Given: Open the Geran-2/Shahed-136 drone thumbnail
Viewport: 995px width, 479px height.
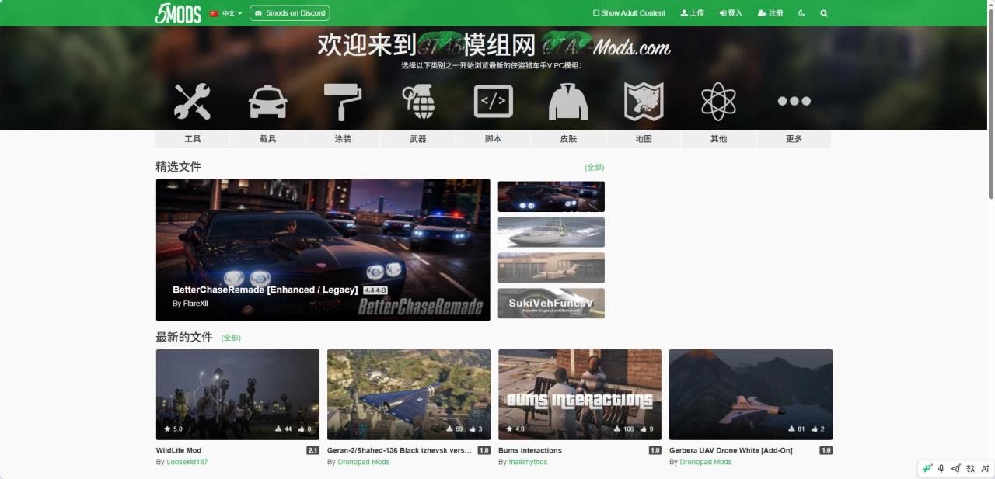Looking at the screenshot, I should (409, 394).
